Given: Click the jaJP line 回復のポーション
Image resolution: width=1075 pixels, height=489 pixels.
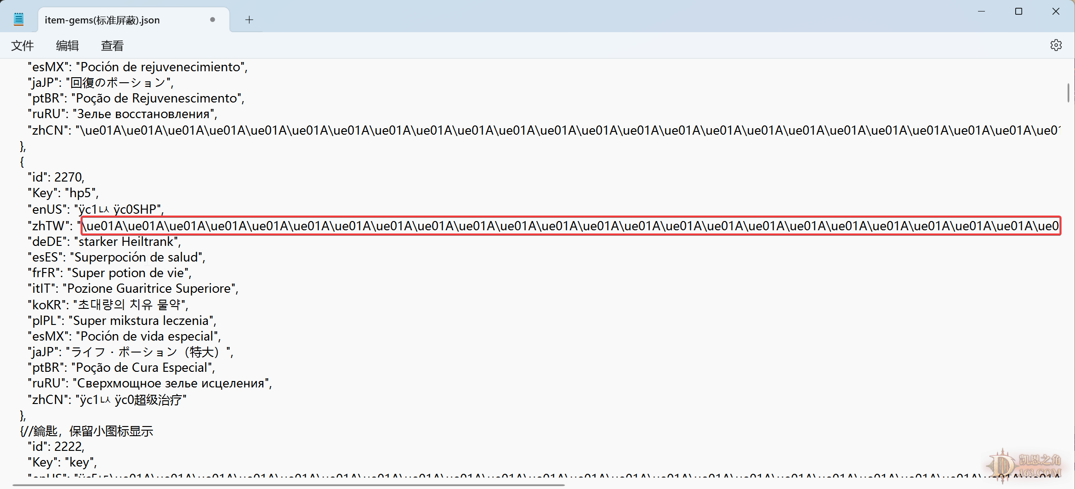Looking at the screenshot, I should tap(101, 83).
